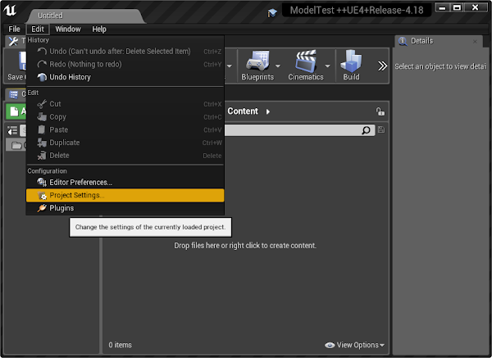Click the Cinematics clapperboard button
Screen dimensions: 492x358
pyautogui.click(x=306, y=66)
